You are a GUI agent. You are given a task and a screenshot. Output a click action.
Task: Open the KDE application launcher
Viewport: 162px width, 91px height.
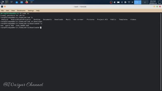[x=2, y=2]
